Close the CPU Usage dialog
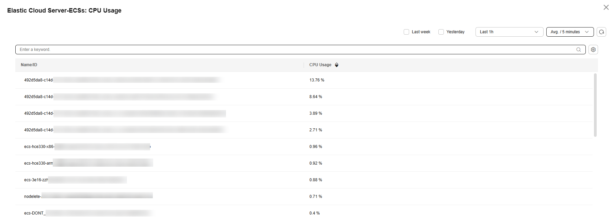The width and height of the screenshot is (613, 222). coord(606,7)
